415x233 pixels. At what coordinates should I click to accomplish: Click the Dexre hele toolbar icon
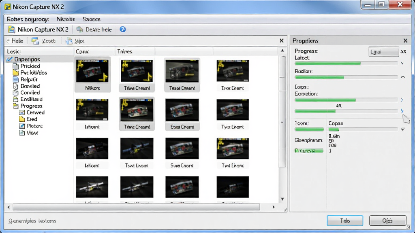[x=80, y=29]
